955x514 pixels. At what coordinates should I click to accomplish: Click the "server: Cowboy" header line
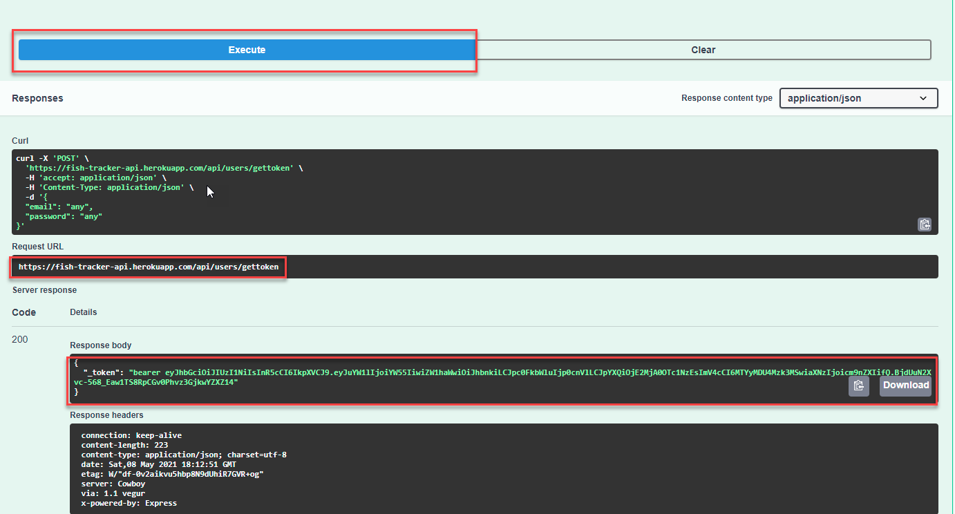point(113,484)
